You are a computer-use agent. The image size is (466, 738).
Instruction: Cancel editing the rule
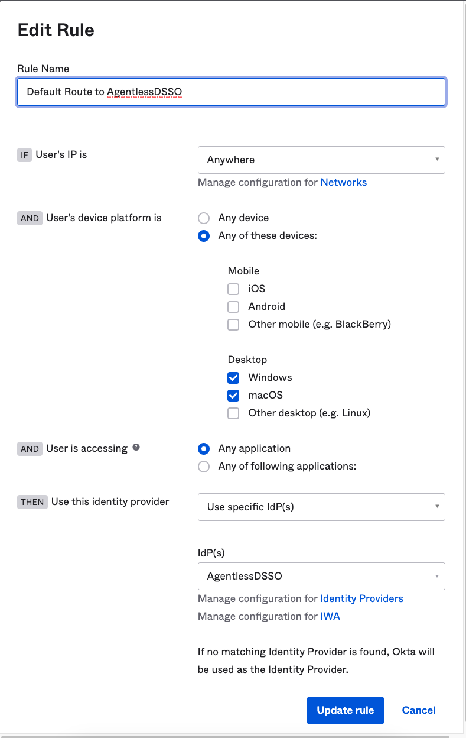pyautogui.click(x=419, y=710)
